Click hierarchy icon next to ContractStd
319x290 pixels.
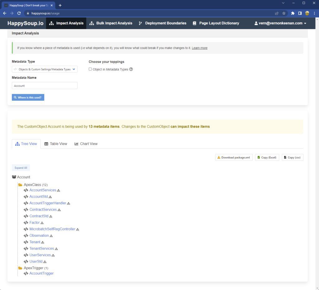click(x=51, y=216)
